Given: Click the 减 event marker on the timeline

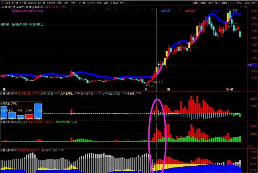Looking at the screenshot, I should (x=232, y=89).
